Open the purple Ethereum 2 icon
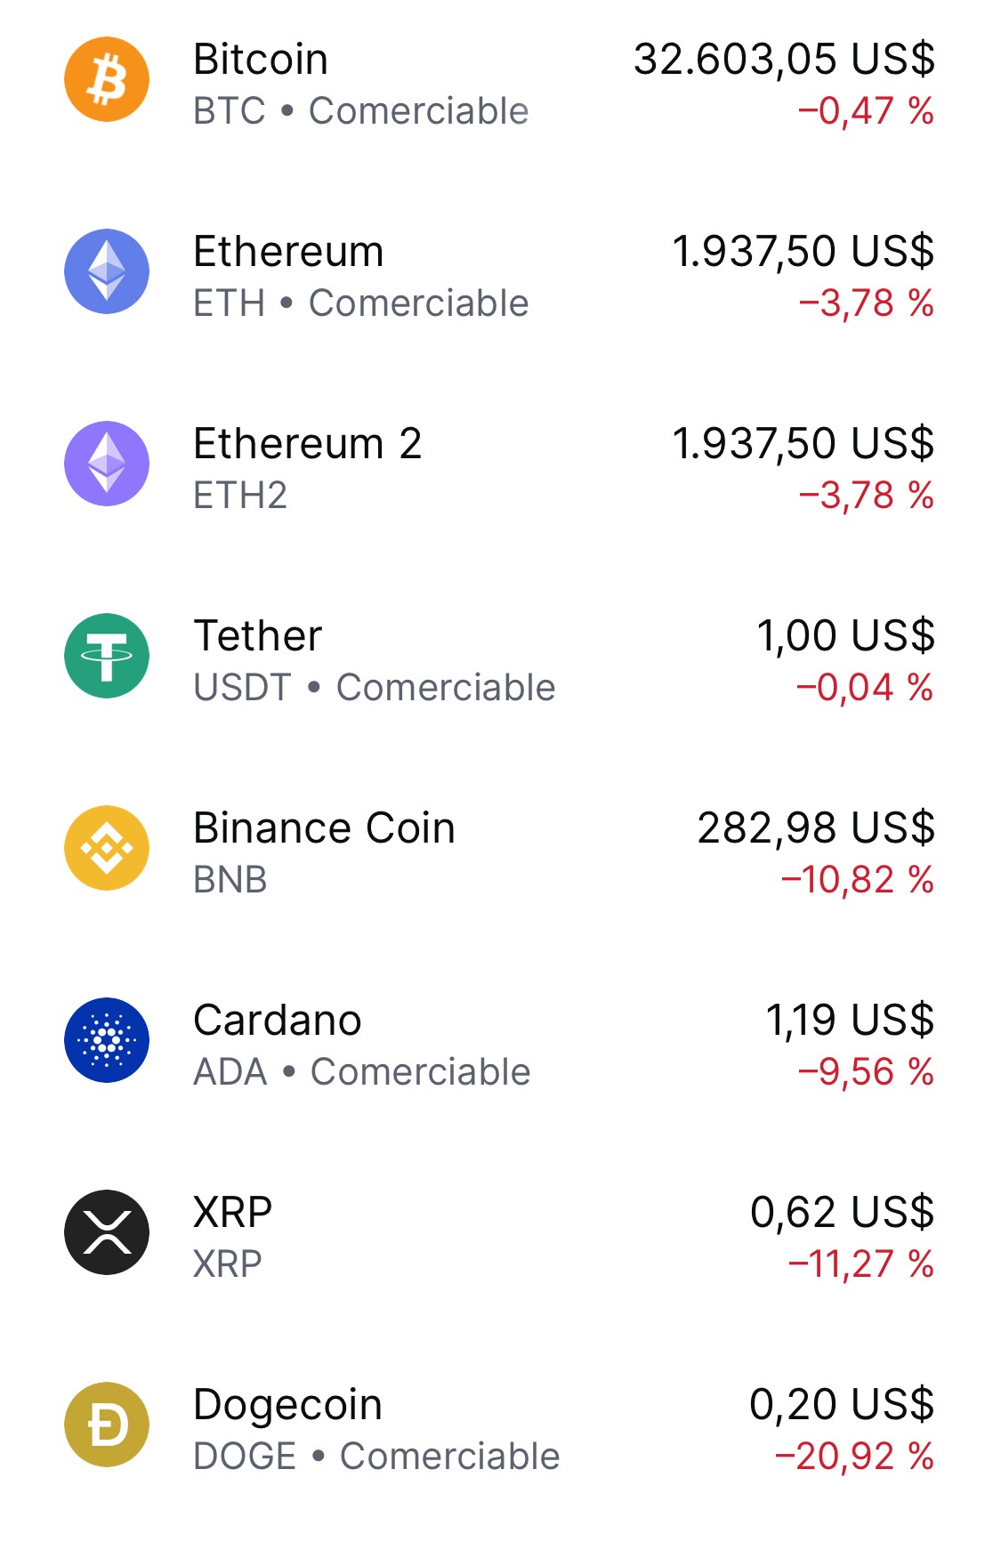 [x=107, y=464]
